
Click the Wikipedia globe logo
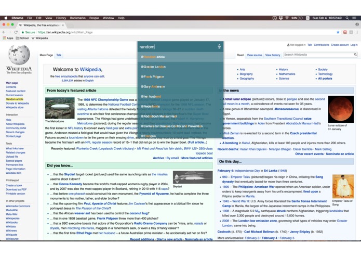click(x=19, y=55)
